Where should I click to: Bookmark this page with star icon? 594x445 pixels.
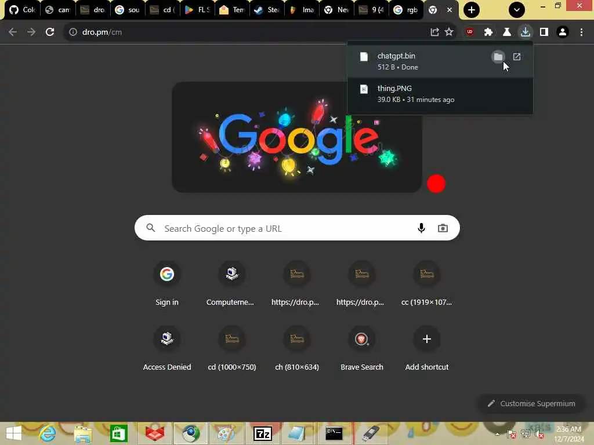click(449, 32)
